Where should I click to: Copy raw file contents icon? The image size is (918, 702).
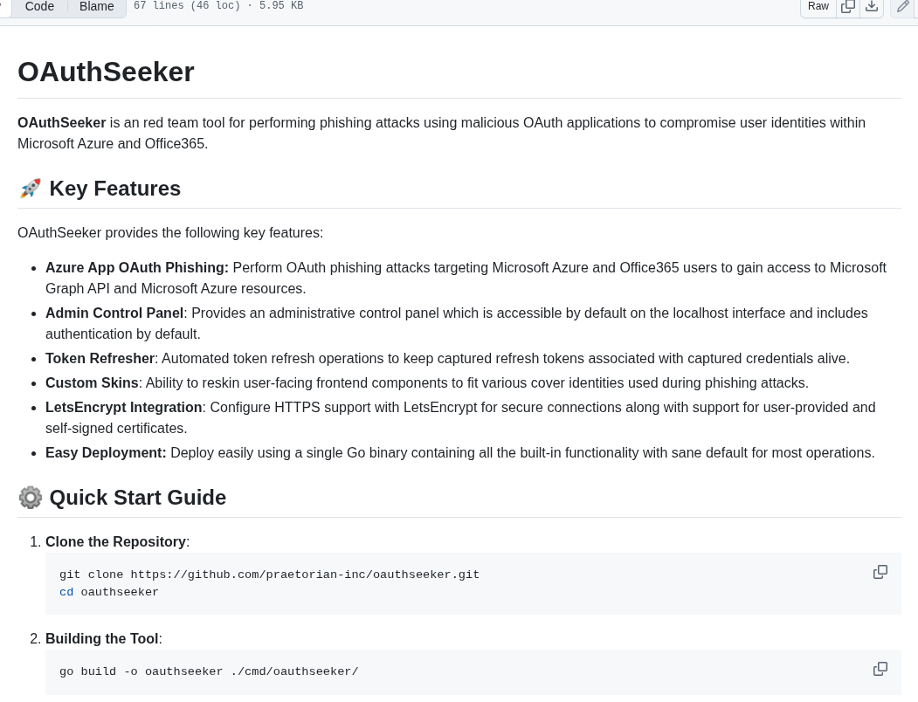pyautogui.click(x=848, y=6)
